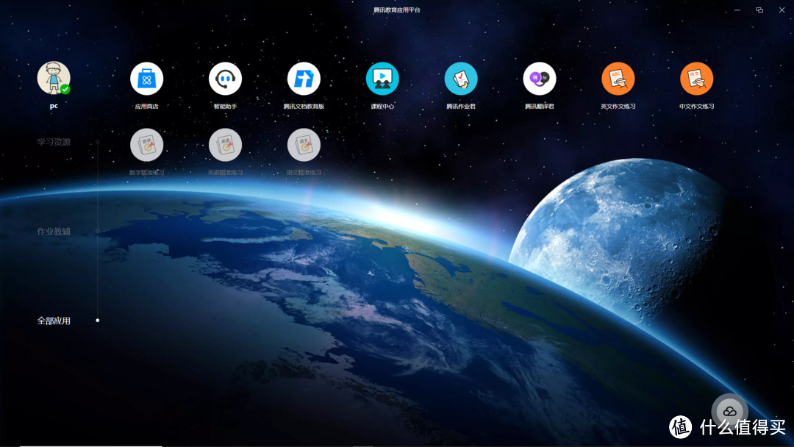Start 中文作文练习 Chinese essay icon
The height and width of the screenshot is (447, 794).
697,79
